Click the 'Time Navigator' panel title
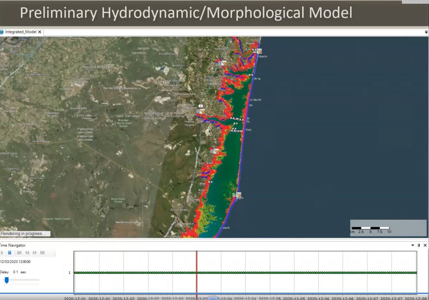Screen dimensions: 429x300 click(13, 245)
